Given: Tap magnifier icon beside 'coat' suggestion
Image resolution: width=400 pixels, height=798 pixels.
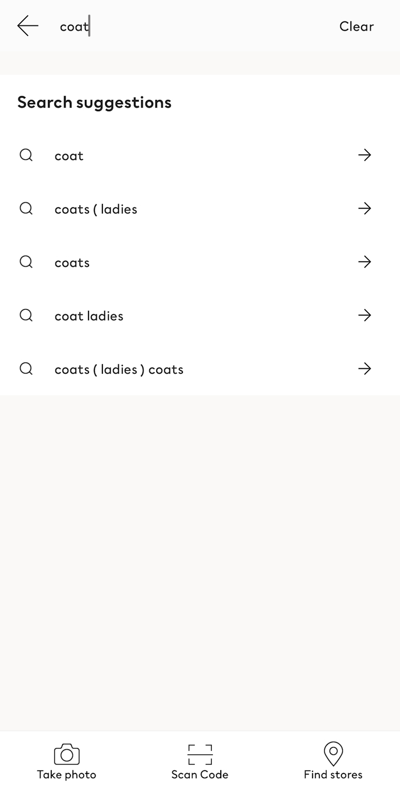Looking at the screenshot, I should point(26,155).
